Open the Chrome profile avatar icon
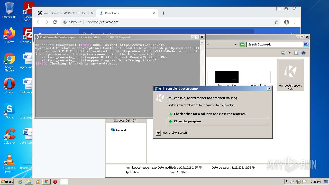This screenshot has width=329, height=185. coord(287,22)
